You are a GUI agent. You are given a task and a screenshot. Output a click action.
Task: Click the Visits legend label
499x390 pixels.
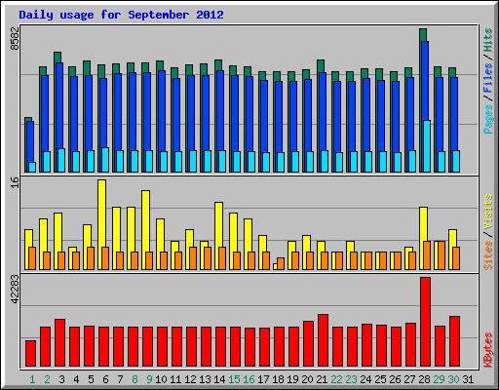487,213
